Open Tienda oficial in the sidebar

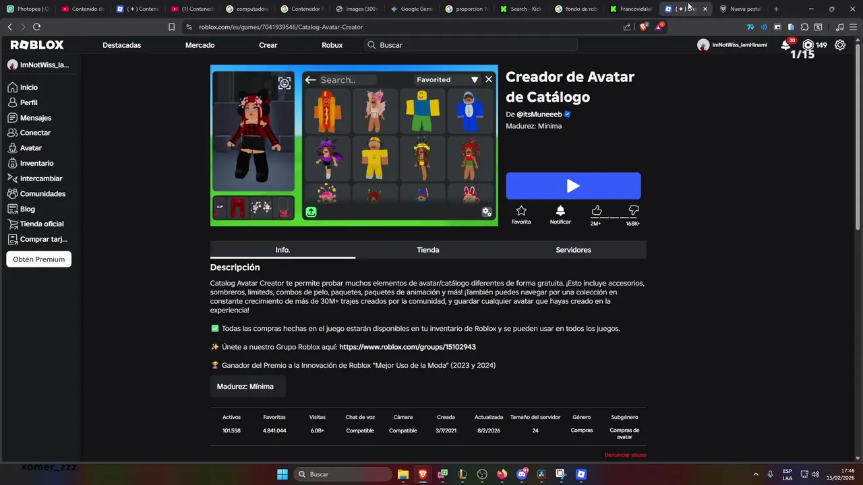click(x=35, y=224)
